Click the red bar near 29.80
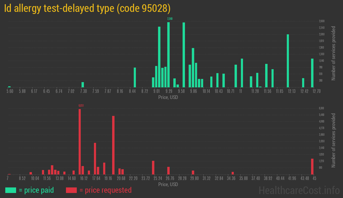The width and height of the screenshot is (343, 198). pyautogui.click(x=193, y=172)
